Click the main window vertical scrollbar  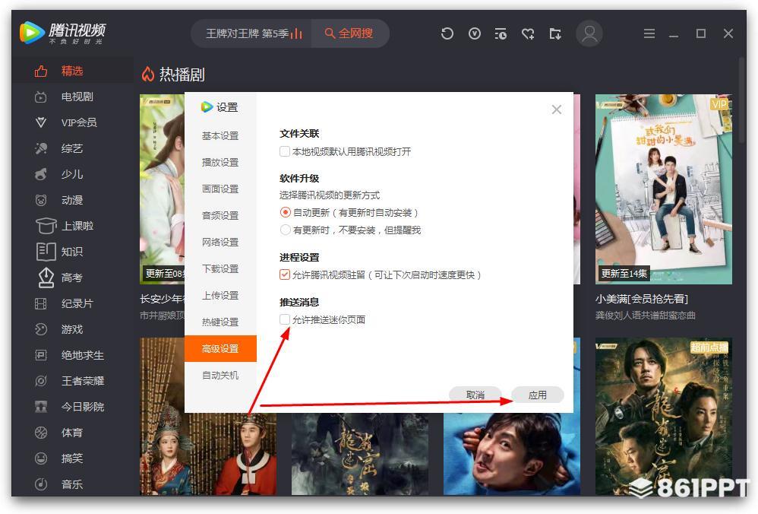[x=741, y=100]
